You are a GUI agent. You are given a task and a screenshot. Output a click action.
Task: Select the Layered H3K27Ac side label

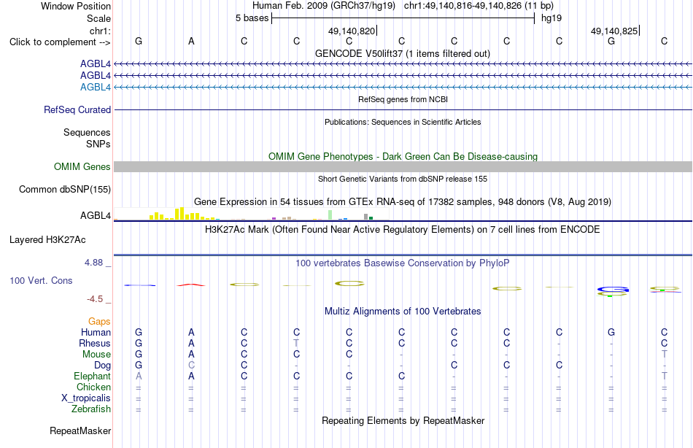[x=47, y=240]
